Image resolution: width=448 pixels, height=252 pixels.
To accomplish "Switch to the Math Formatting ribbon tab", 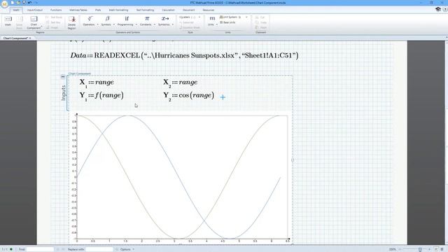I will [x=118, y=10].
